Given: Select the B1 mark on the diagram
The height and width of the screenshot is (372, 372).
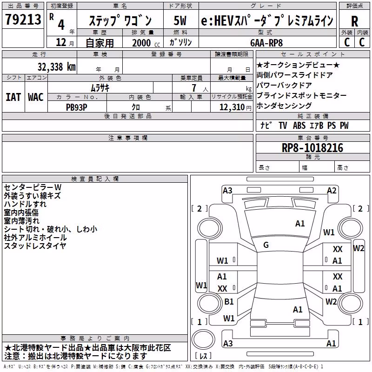Looking at the screenshot, I should [229, 301].
